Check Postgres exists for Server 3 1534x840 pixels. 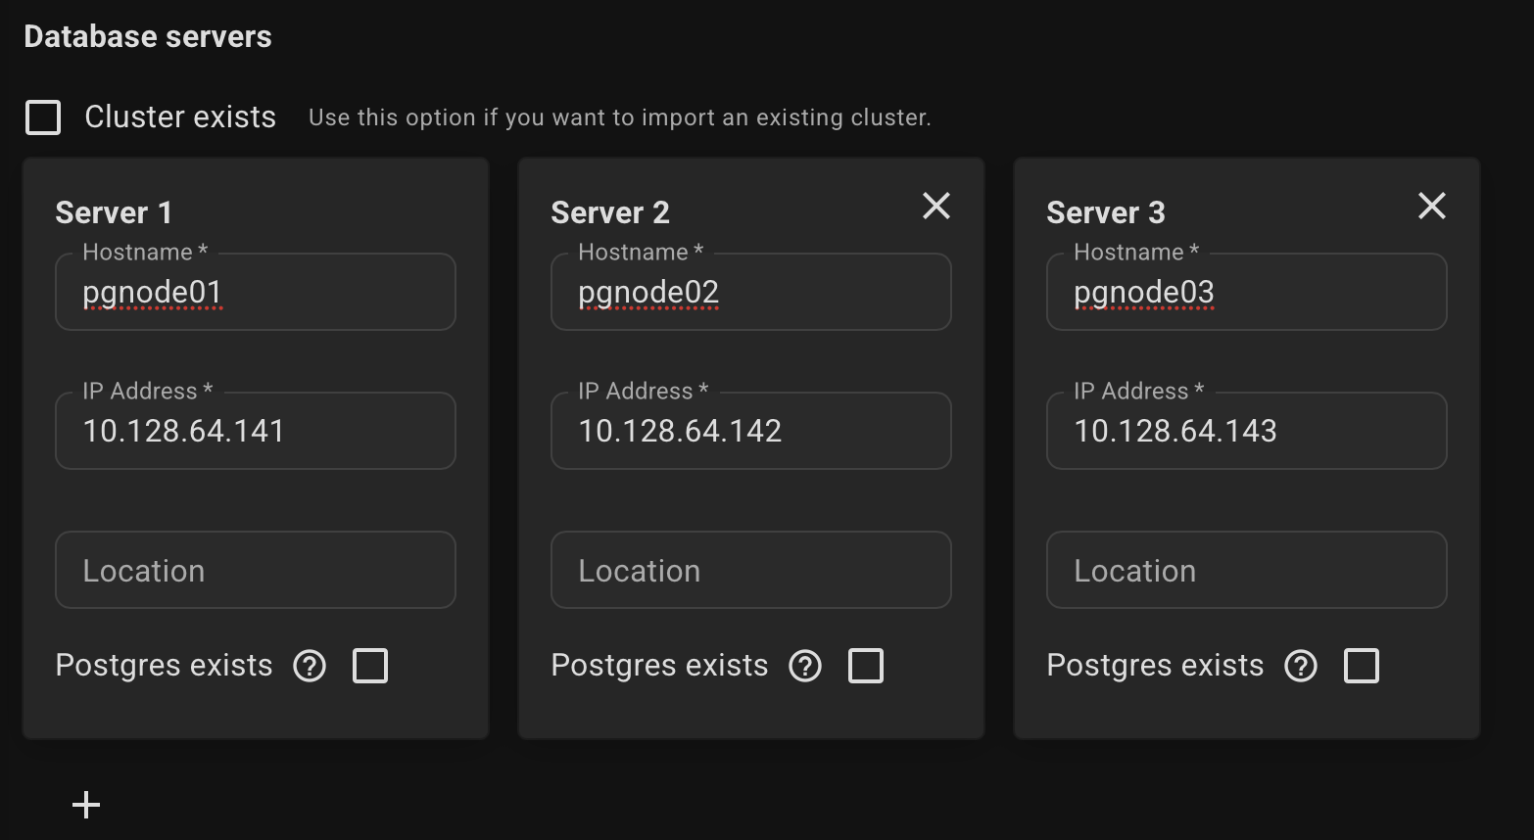(1362, 665)
